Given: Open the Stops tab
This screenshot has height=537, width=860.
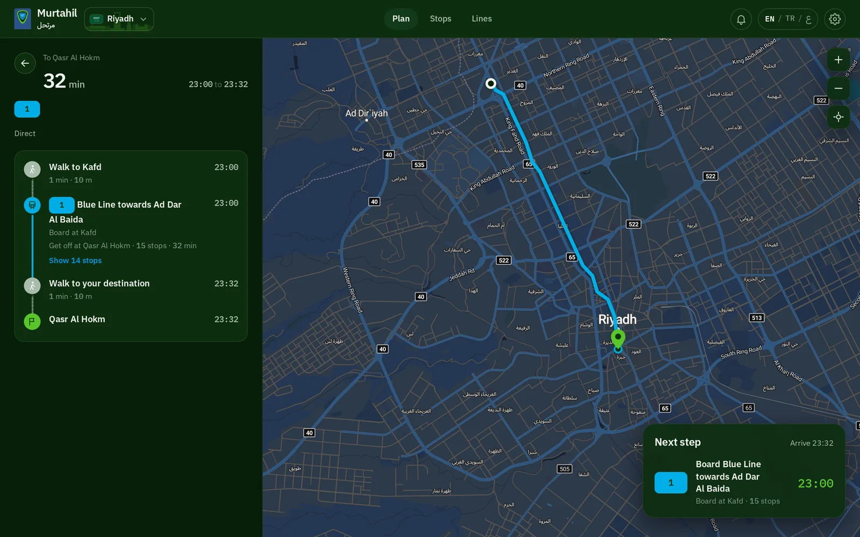Looking at the screenshot, I should [440, 19].
